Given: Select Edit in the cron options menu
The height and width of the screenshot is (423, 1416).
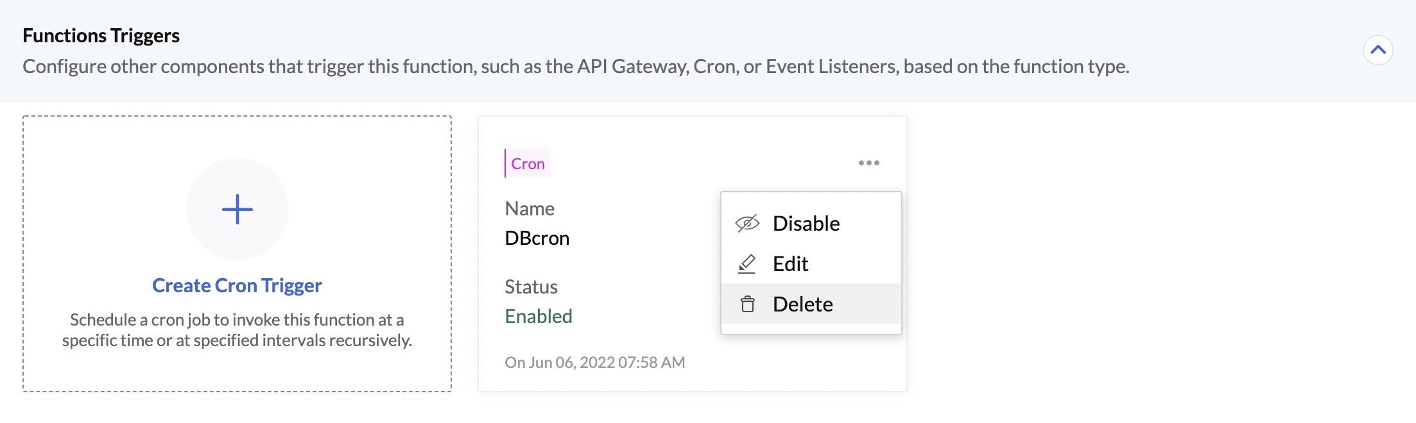Looking at the screenshot, I should click(x=790, y=264).
